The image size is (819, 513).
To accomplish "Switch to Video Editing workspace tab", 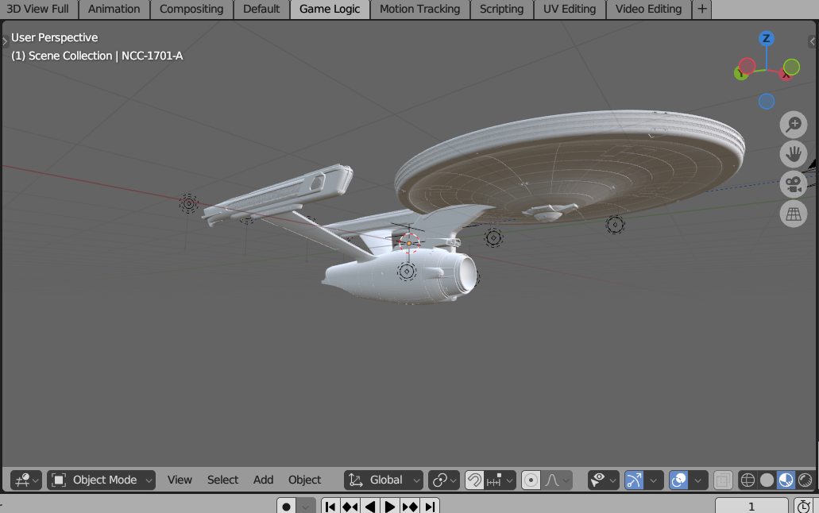I will coord(648,9).
